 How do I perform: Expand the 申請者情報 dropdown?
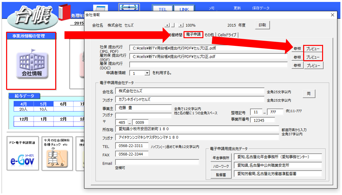[147, 73]
